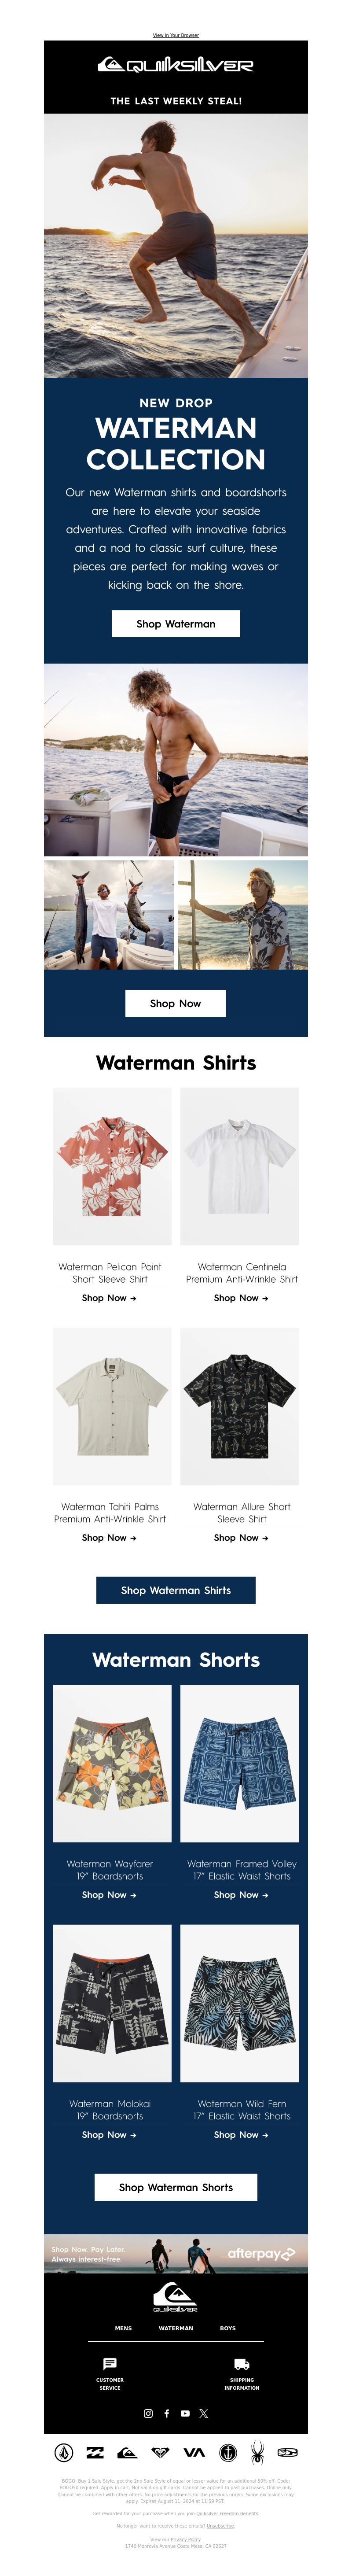Click the Pelican Point shirt Shop Now link
352x2576 pixels.
[x=109, y=1298]
